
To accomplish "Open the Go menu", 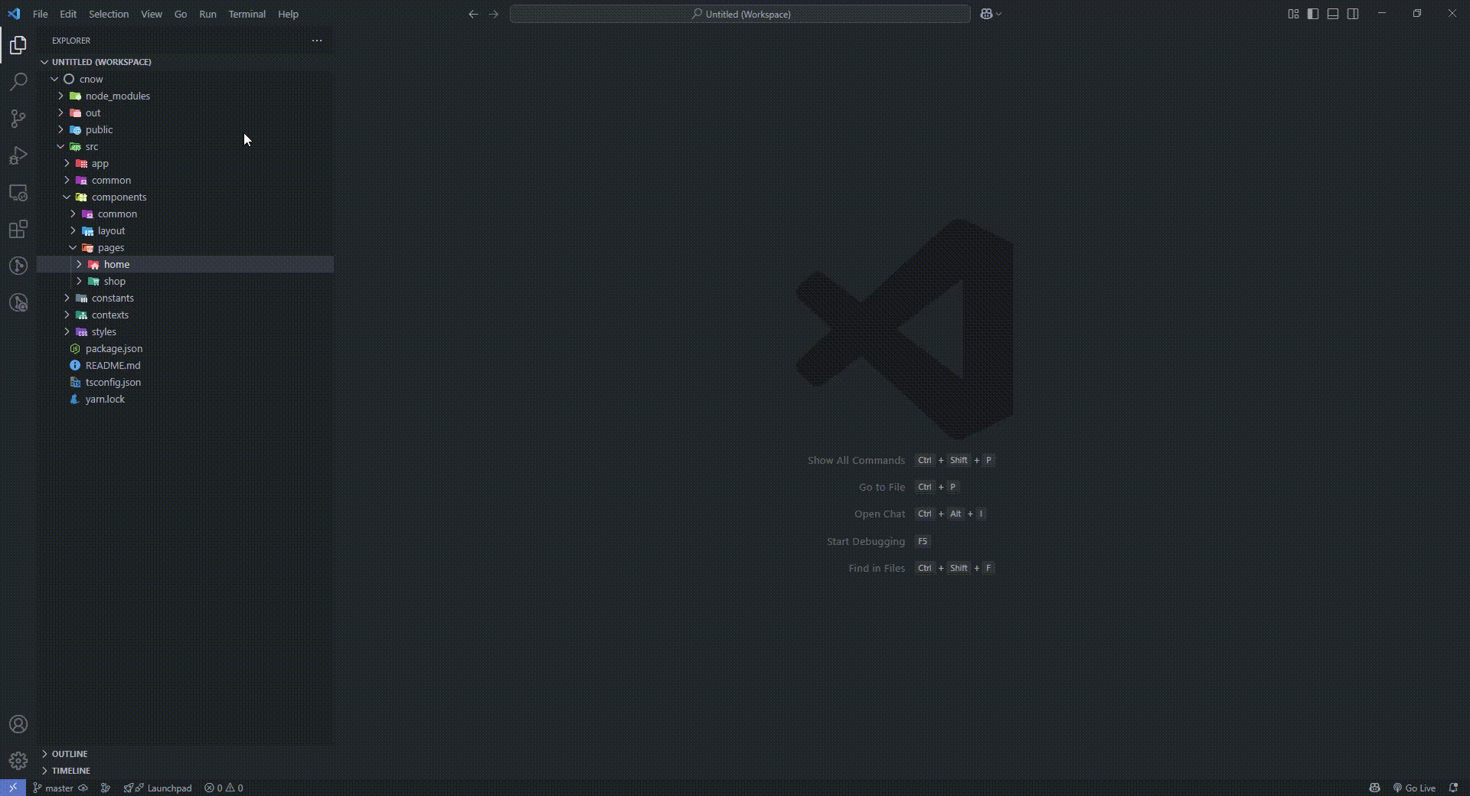I will click(181, 14).
